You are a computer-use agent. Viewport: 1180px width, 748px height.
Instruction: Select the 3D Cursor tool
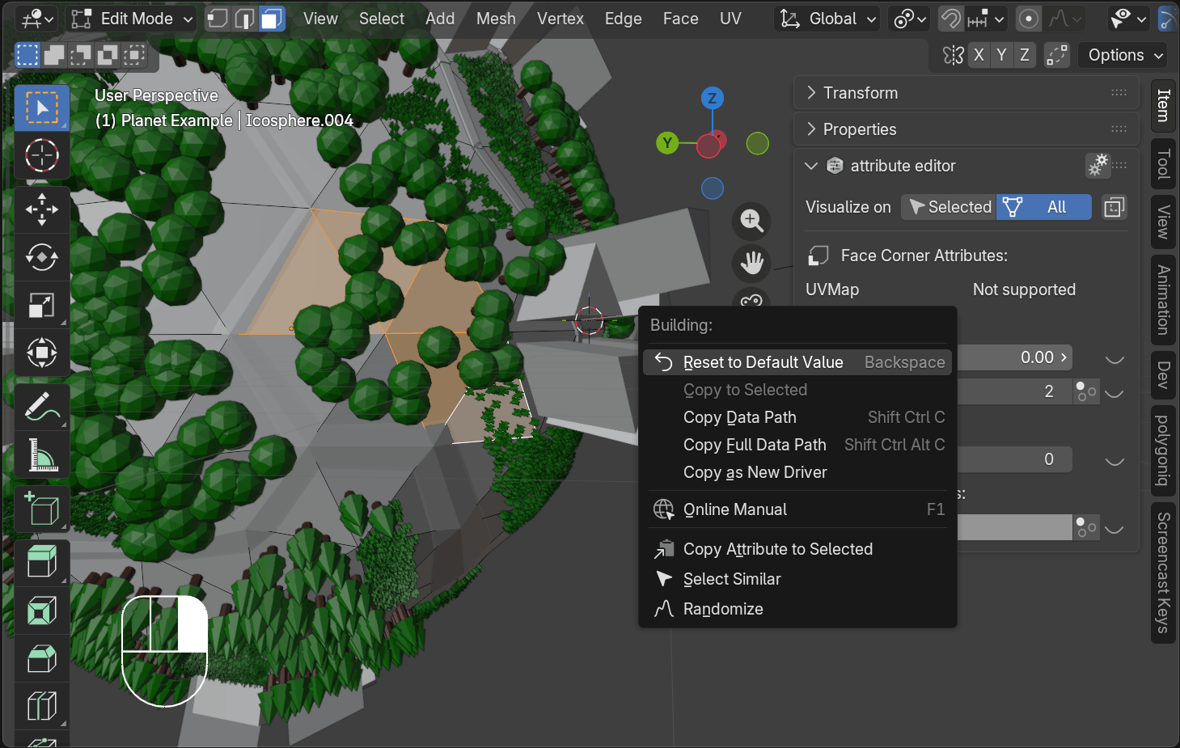[42, 155]
